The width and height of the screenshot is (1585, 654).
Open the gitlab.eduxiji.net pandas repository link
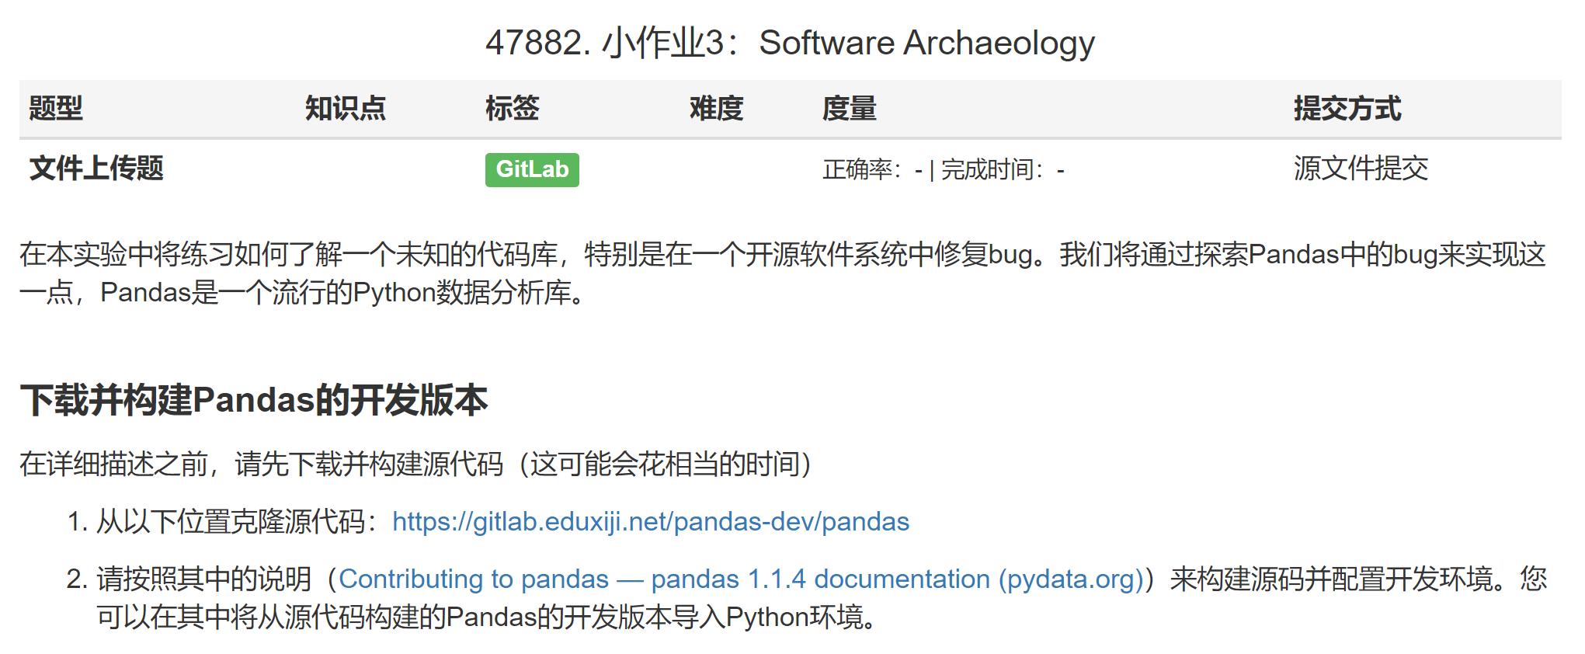click(x=651, y=522)
